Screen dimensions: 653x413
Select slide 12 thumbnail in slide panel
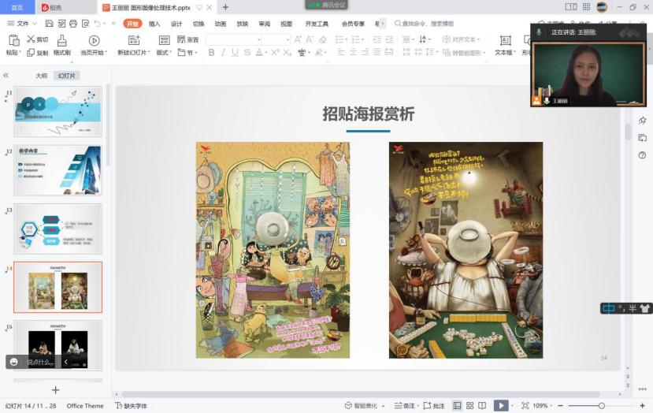click(x=58, y=170)
